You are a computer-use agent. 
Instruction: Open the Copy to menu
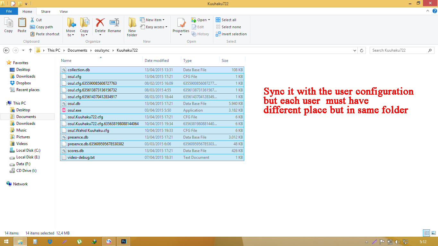pos(84,27)
